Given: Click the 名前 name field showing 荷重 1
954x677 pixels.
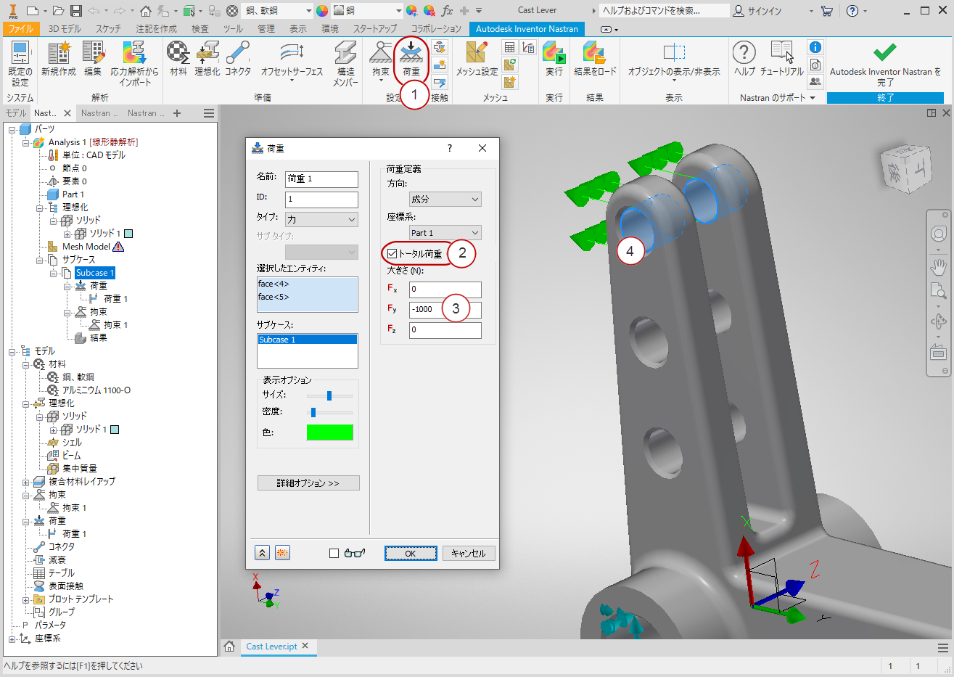Looking at the screenshot, I should (321, 179).
